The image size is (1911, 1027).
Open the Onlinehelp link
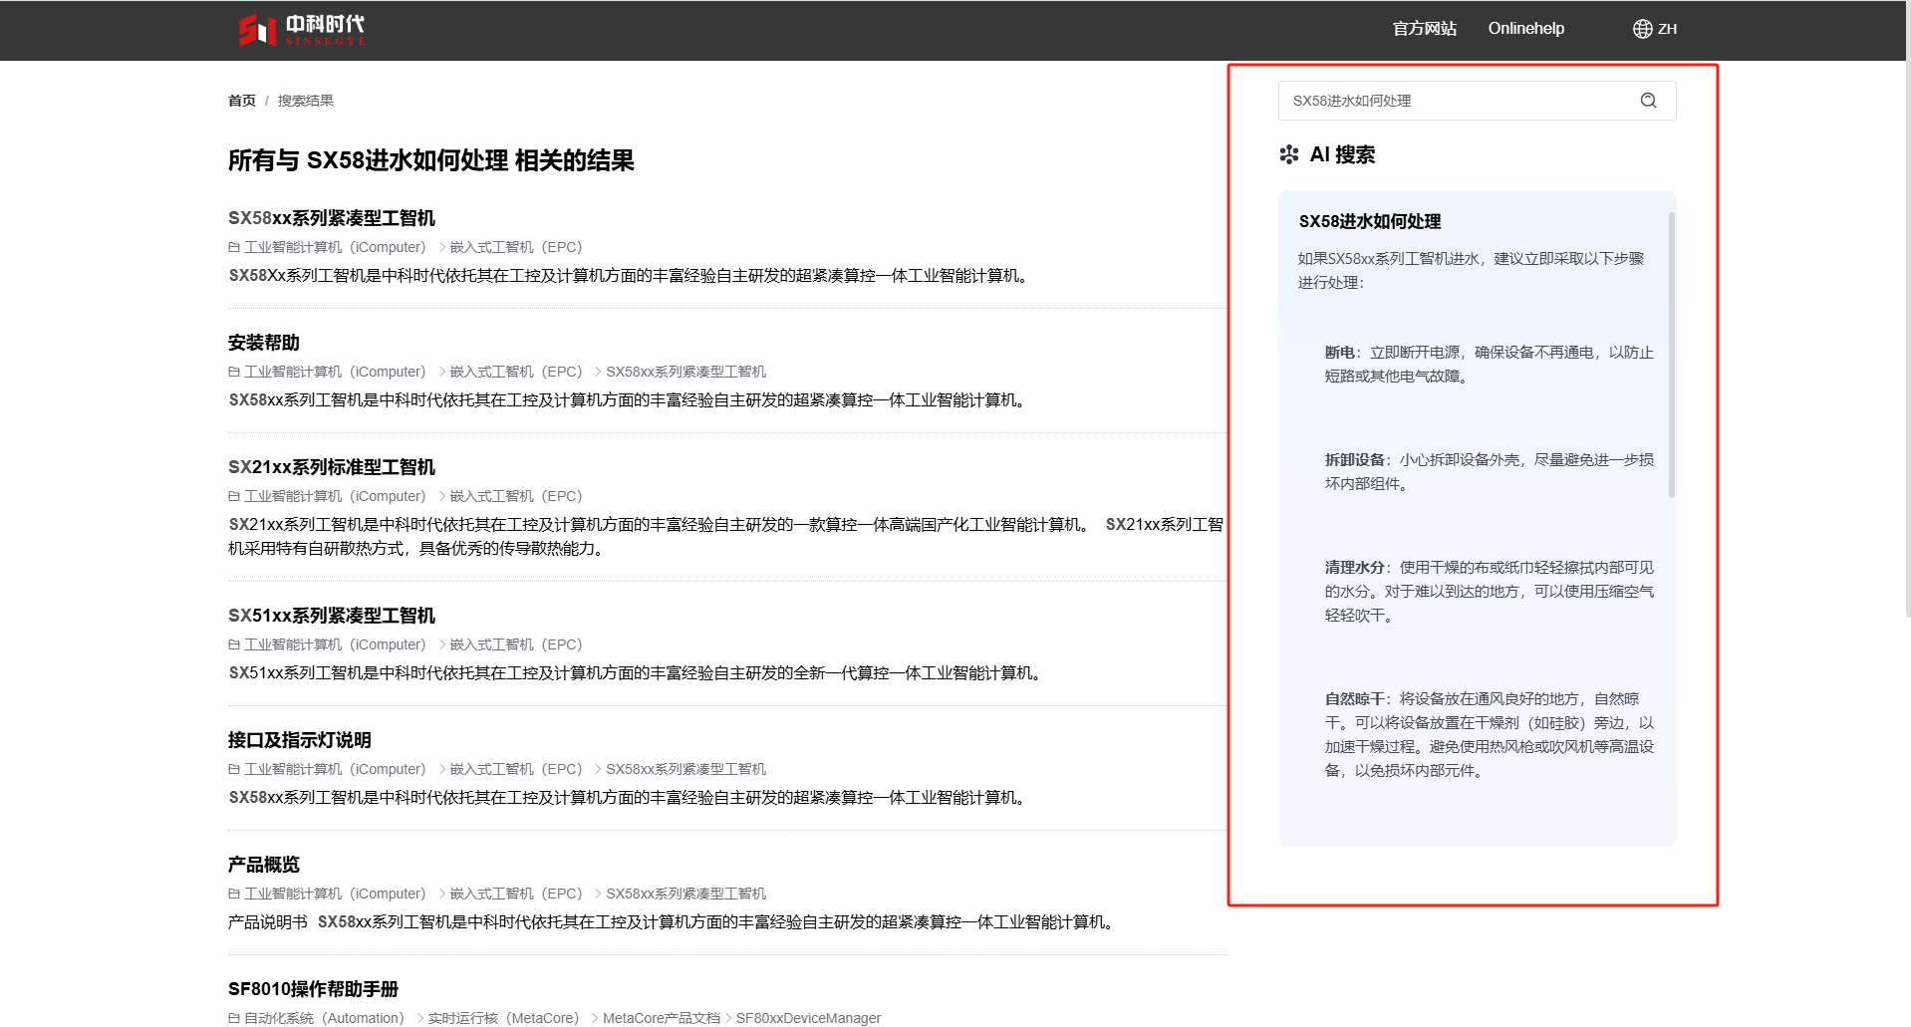click(x=1525, y=29)
